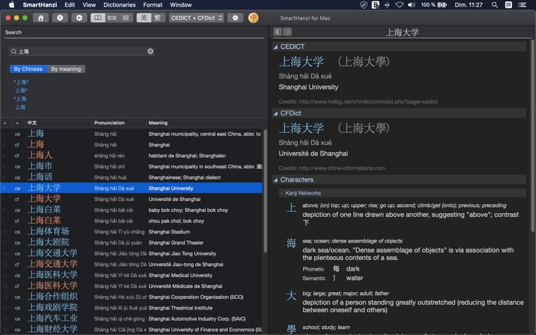Select the open-book view mode
Screen dimensions: 536x335
coord(98,18)
